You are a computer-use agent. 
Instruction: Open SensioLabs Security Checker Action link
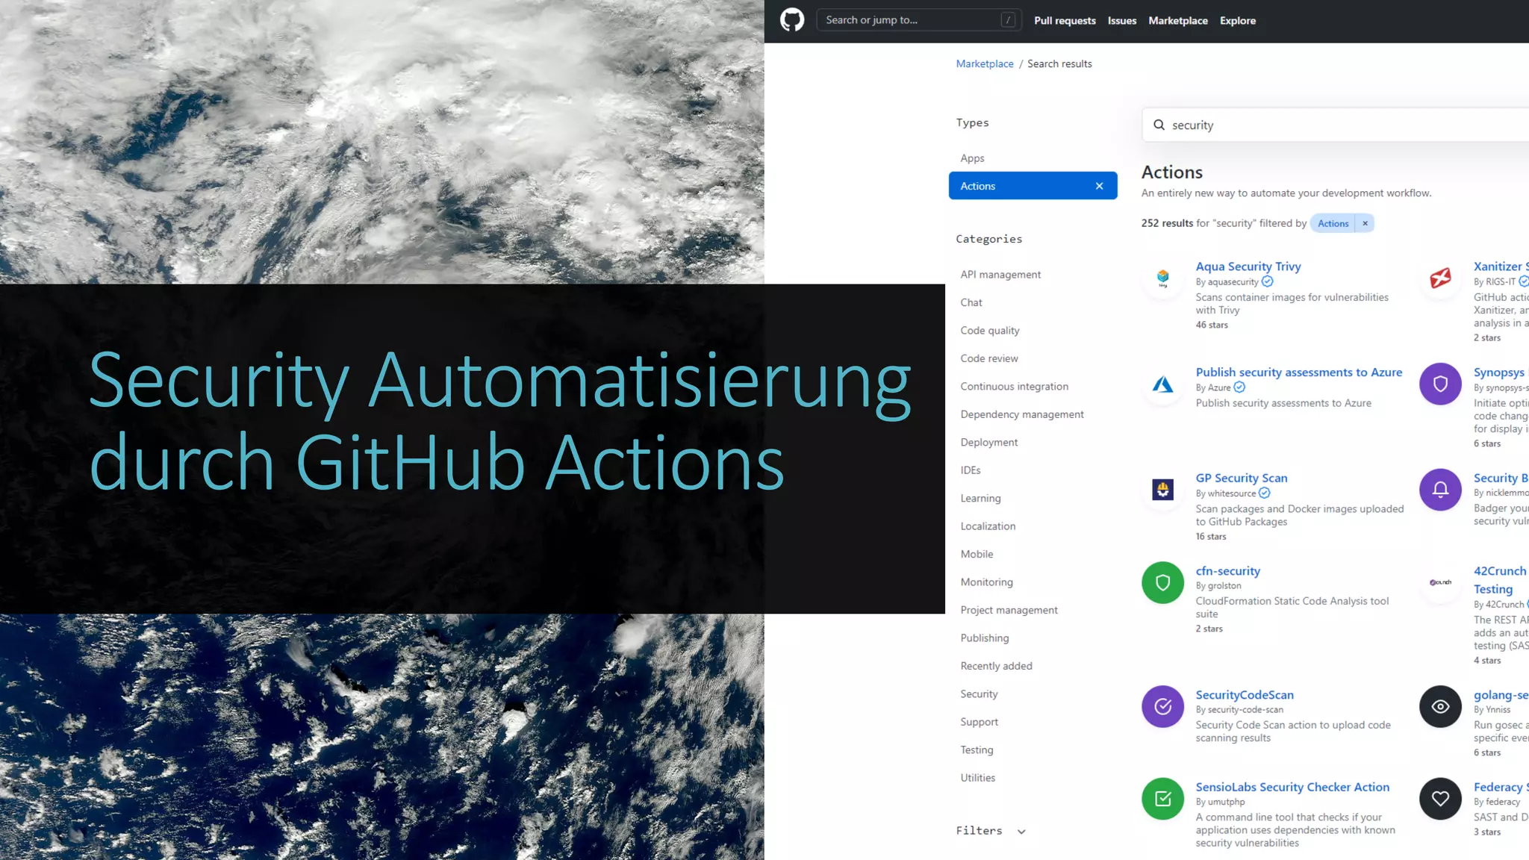tap(1292, 788)
